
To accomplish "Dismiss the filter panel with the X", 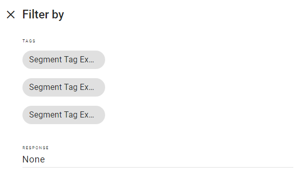I will tap(11, 14).
